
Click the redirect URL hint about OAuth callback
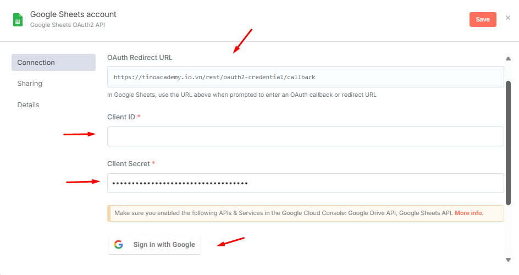click(x=241, y=95)
